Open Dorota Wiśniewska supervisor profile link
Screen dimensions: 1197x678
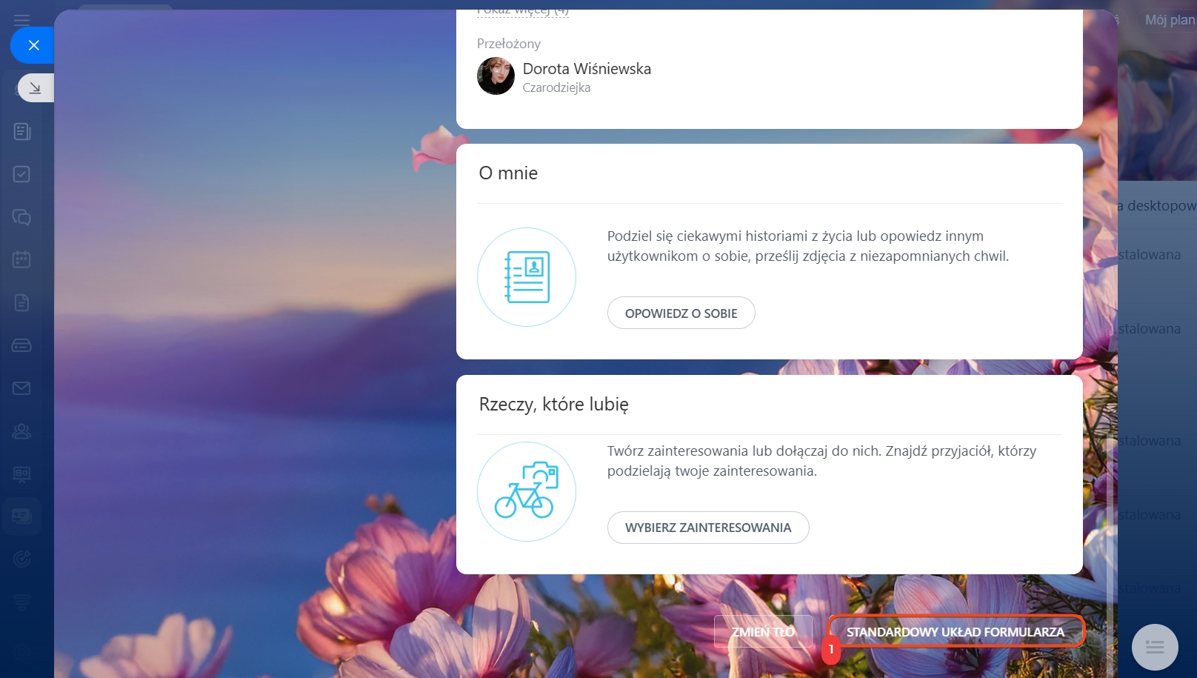point(587,69)
